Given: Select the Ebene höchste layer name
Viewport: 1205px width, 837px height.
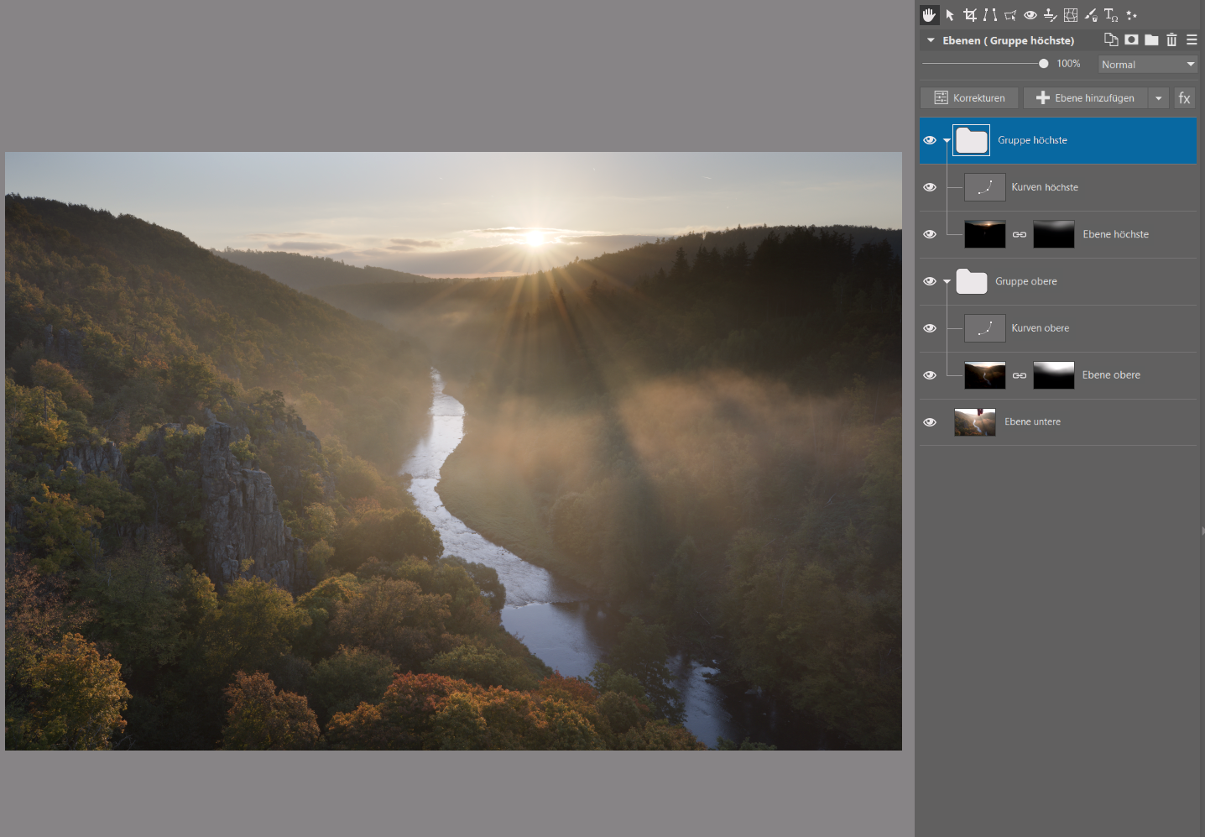Looking at the screenshot, I should tap(1115, 234).
